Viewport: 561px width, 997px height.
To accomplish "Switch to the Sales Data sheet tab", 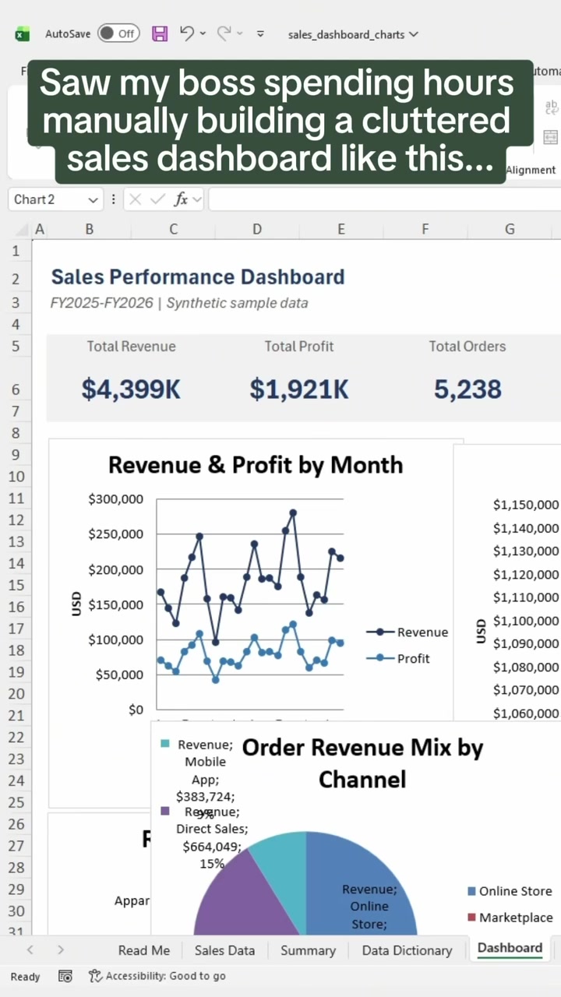I will pos(224,950).
